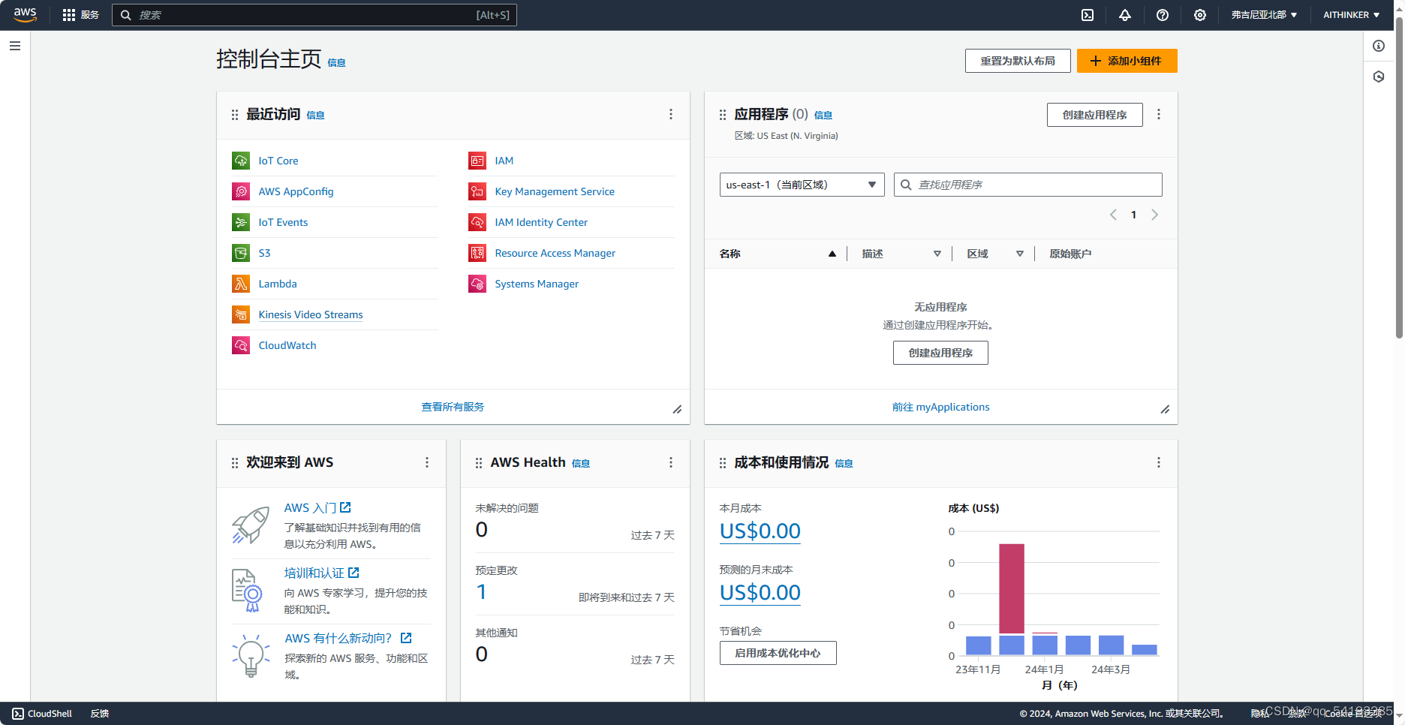Click 创建应用程序 button under 无应用程序
The image size is (1405, 725).
pos(940,353)
